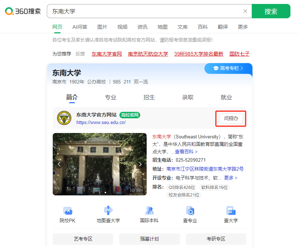Switch to the 就业 card tab
298x247 pixels.
point(226,97)
